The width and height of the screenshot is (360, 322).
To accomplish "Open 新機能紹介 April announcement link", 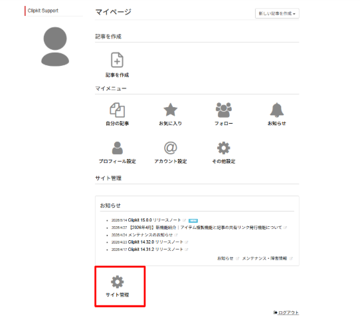I will (x=205, y=228).
